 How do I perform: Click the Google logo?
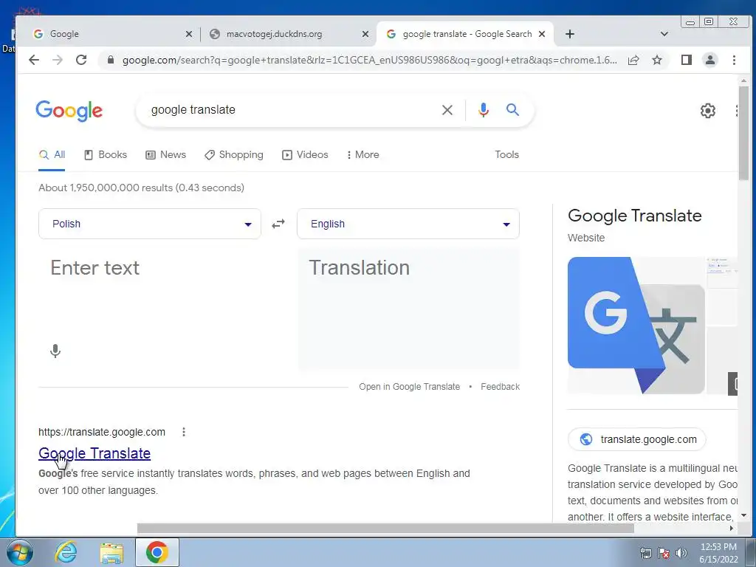(x=69, y=111)
